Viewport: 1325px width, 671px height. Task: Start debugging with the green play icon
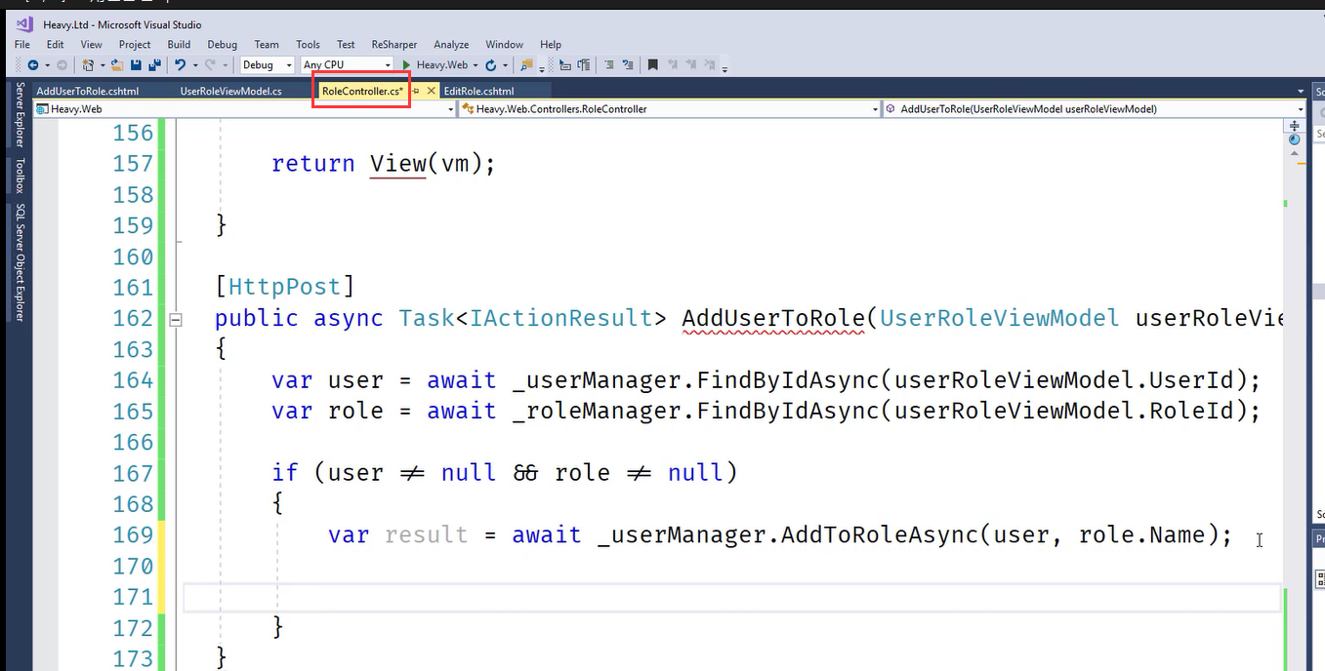coord(407,65)
